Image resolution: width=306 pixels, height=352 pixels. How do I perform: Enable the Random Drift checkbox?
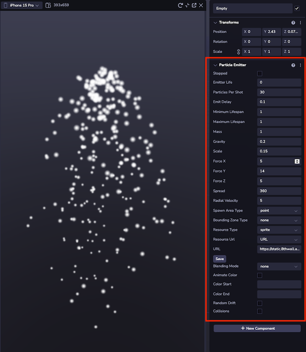[260, 303]
